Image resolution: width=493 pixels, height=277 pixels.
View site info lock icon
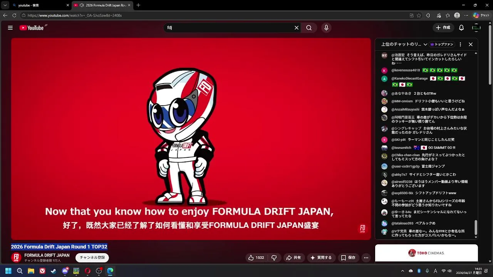(x=23, y=15)
